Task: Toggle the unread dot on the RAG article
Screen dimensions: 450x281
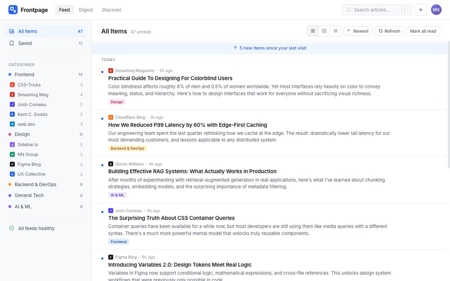Action: (x=102, y=165)
